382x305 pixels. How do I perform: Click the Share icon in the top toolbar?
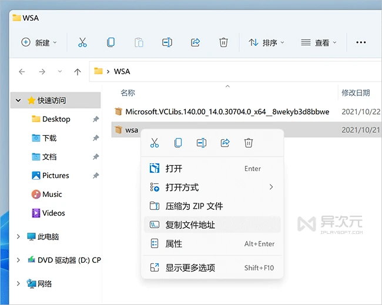[195, 42]
